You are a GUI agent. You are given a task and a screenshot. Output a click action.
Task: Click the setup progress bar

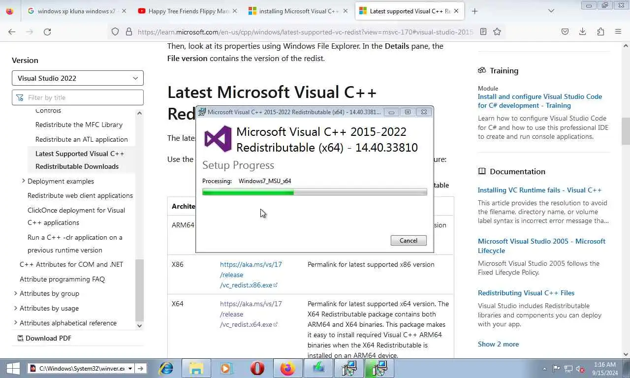[x=315, y=192]
